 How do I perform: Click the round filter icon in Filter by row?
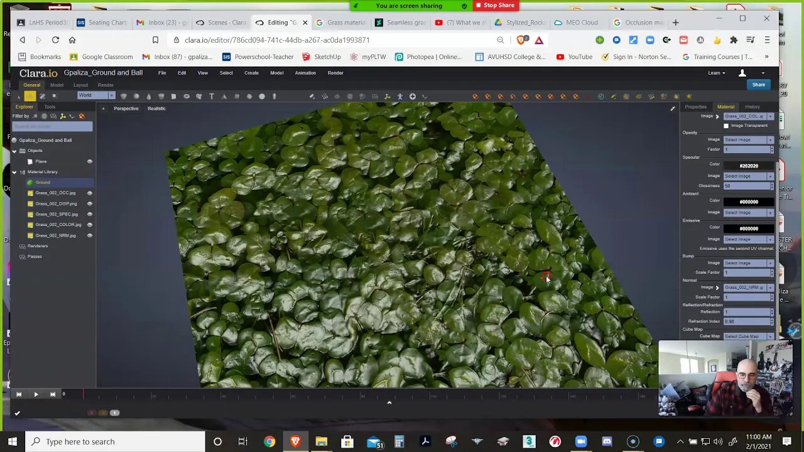point(44,116)
